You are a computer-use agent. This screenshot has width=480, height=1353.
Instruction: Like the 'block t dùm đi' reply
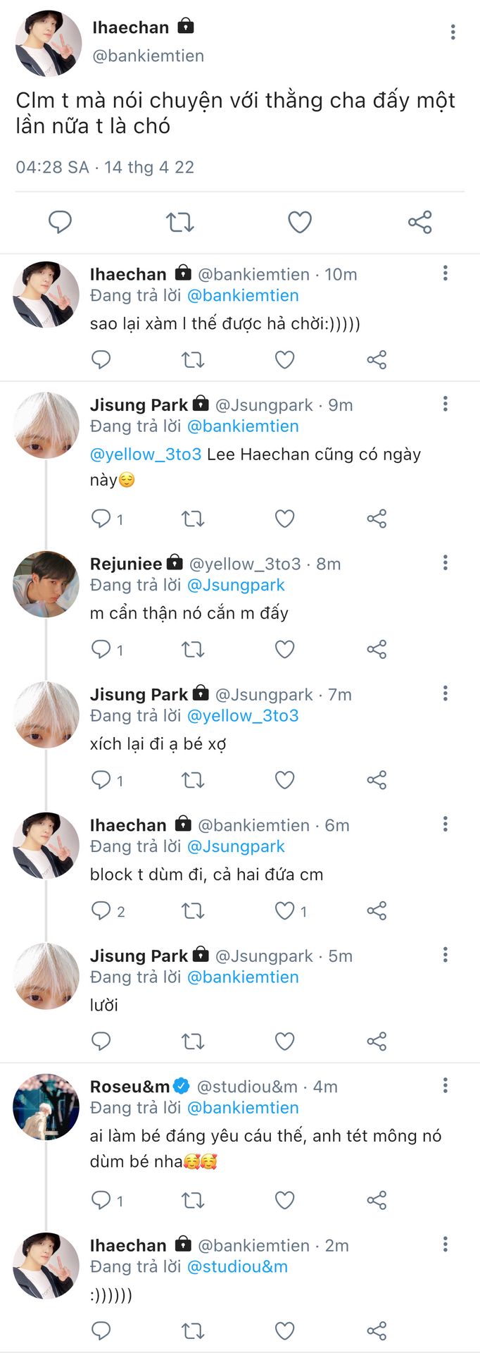point(284,910)
